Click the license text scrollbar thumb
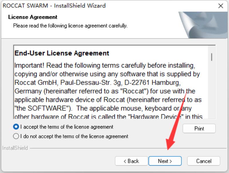The image size is (229, 173). coord(212,57)
